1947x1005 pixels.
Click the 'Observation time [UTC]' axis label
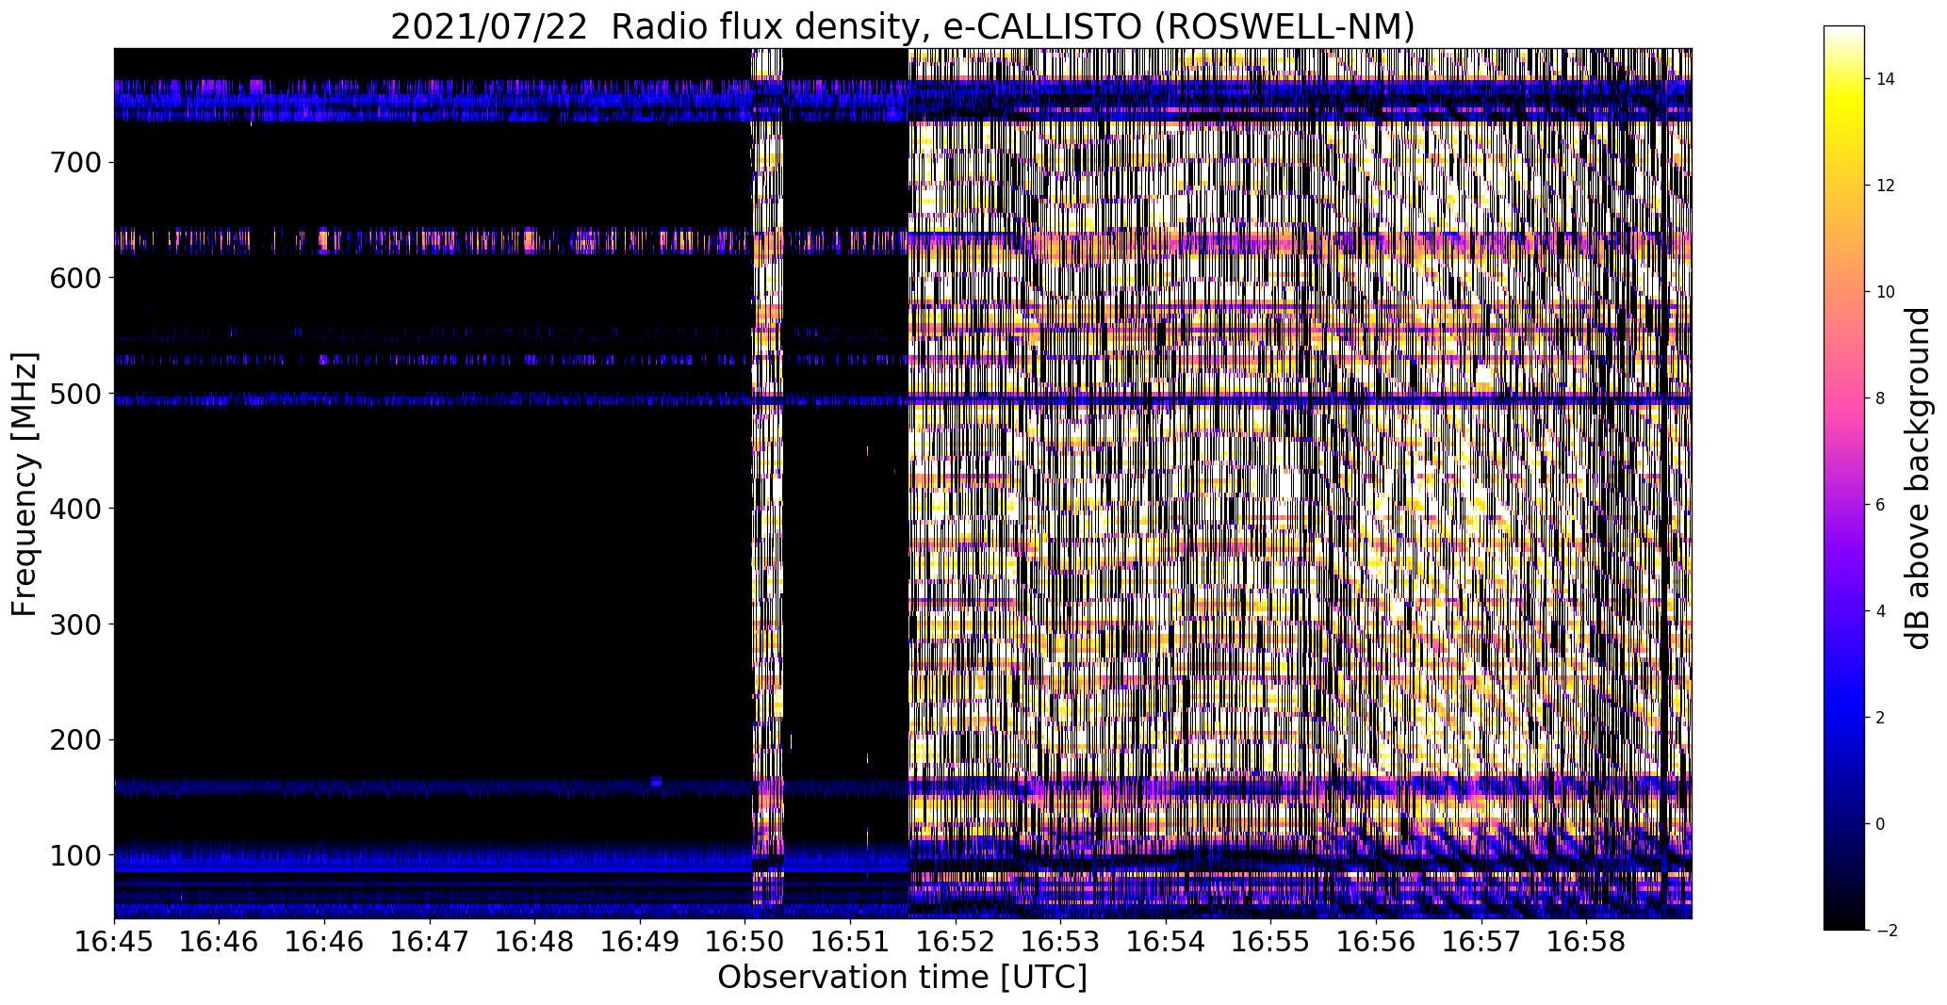pyautogui.click(x=902, y=977)
